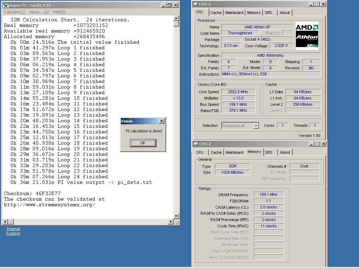Click the Core Voltage value 2.026 V

tap(282, 46)
